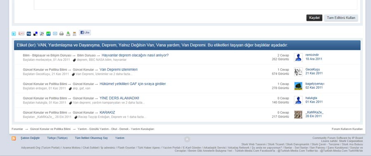The image size is (371, 156).
Task: Open the Yardım - Gönüllü Yardım breadcrumb
Action: pyautogui.click(x=116, y=129)
